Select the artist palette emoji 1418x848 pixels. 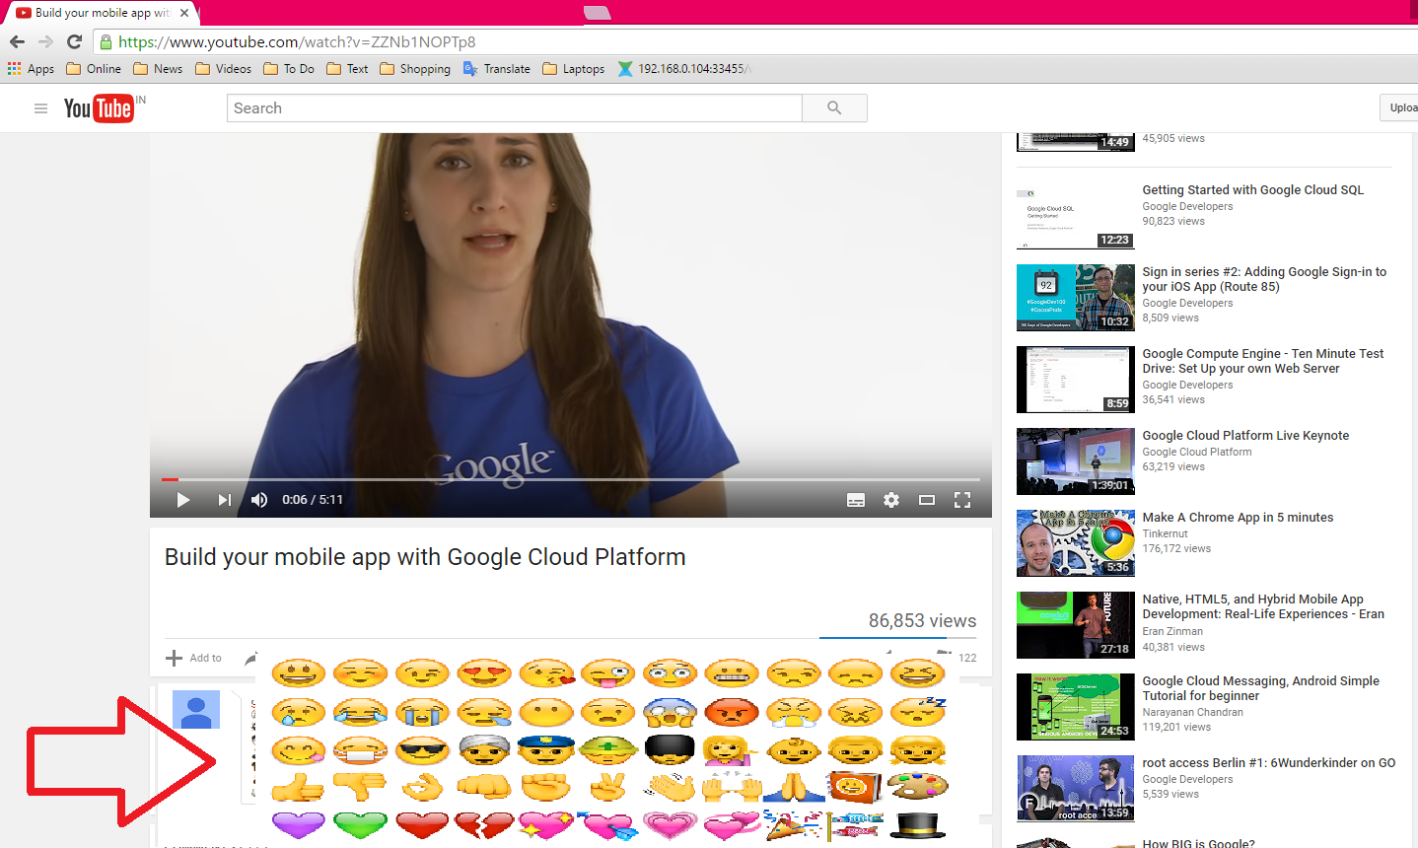(917, 787)
